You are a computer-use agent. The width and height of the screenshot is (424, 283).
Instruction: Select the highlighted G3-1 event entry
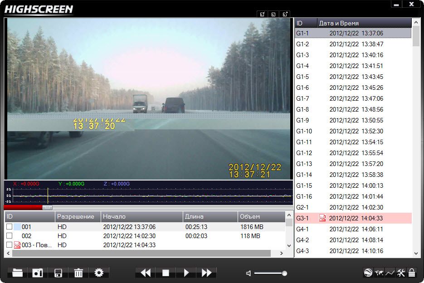coord(353,218)
